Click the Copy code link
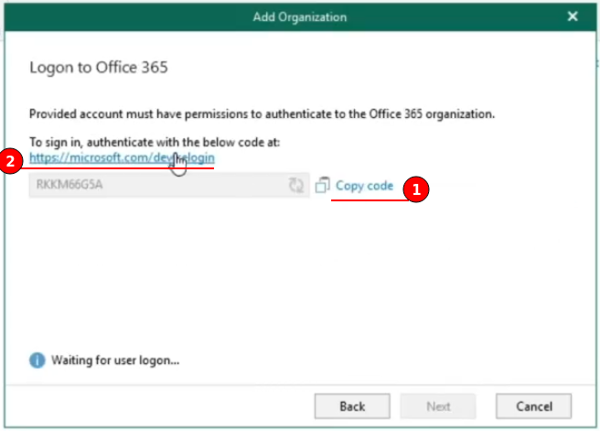The width and height of the screenshot is (600, 431). tap(364, 186)
